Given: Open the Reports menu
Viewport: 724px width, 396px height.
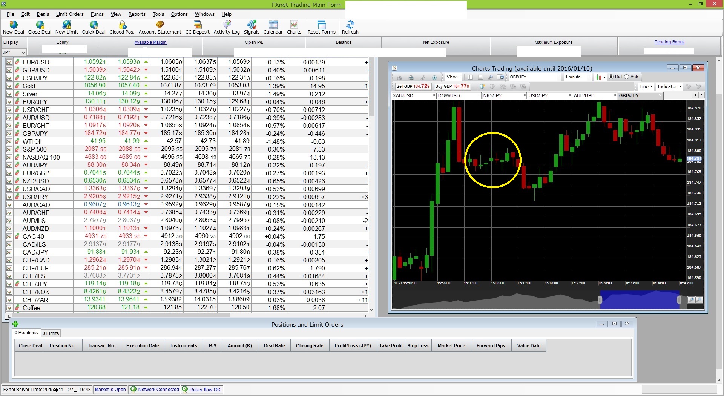Looking at the screenshot, I should click(137, 14).
